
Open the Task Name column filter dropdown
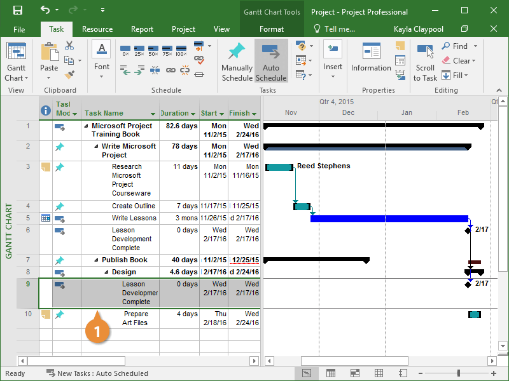153,114
